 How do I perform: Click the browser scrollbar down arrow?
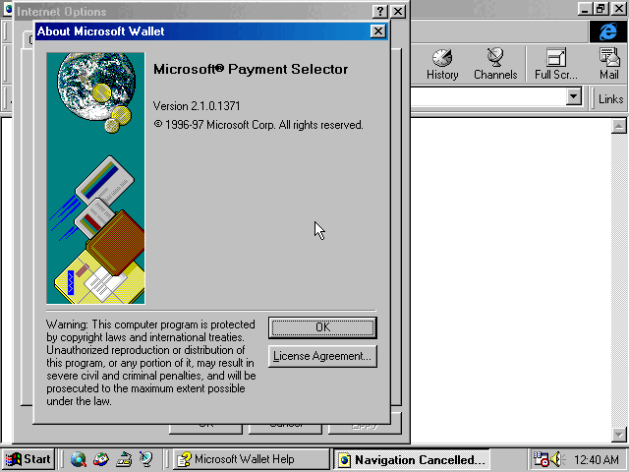(618, 434)
